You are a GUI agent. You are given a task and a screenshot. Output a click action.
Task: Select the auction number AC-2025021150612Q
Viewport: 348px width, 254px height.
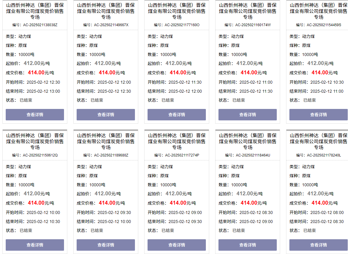(x=40, y=155)
